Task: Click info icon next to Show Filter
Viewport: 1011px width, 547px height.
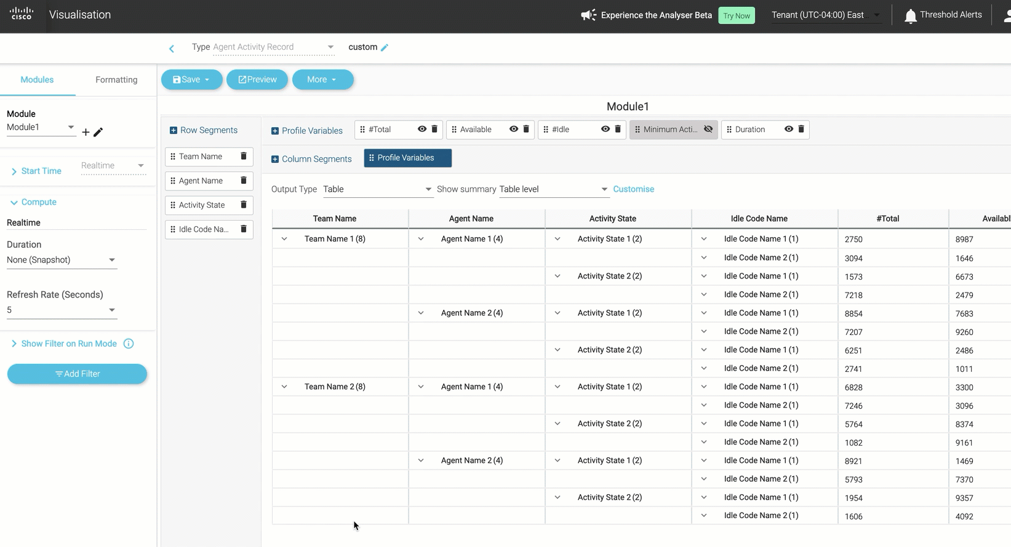Action: (x=129, y=344)
